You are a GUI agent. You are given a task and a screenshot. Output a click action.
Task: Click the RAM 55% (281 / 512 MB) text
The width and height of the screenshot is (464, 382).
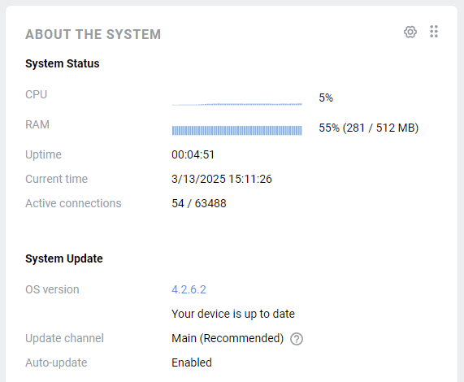coord(368,128)
